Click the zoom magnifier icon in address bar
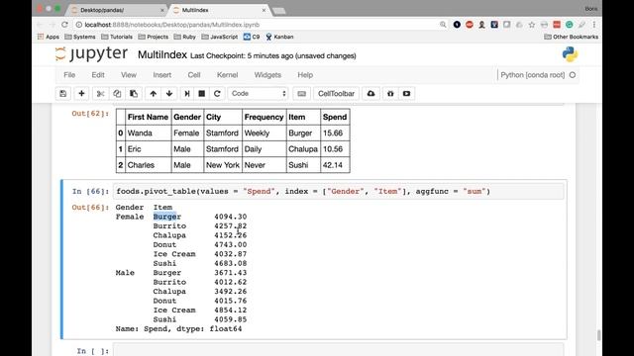The image size is (634, 356). click(443, 25)
